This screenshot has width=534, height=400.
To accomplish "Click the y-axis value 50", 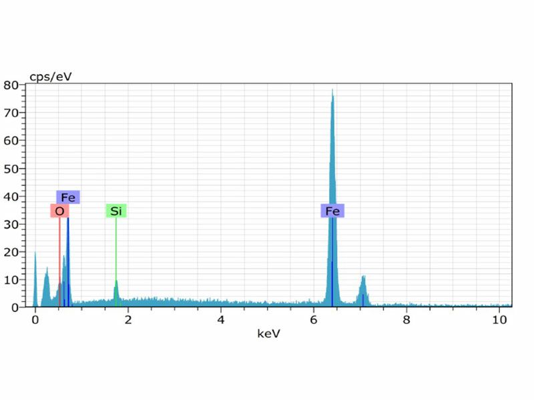I will (11, 169).
